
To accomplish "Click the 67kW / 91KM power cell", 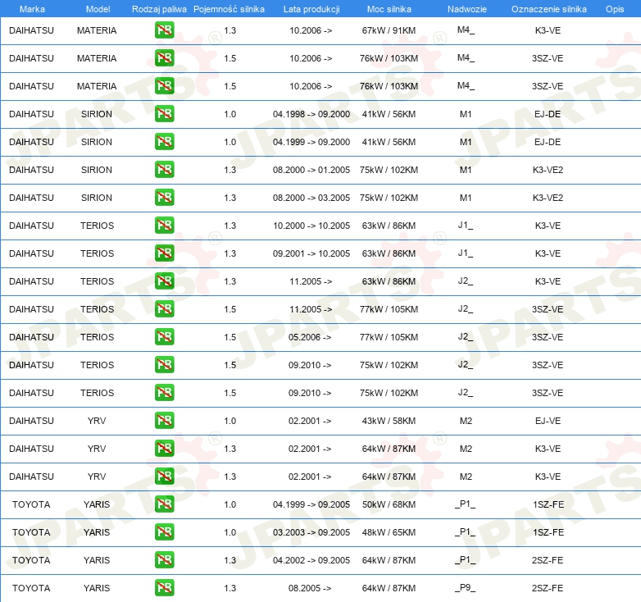I will (389, 30).
